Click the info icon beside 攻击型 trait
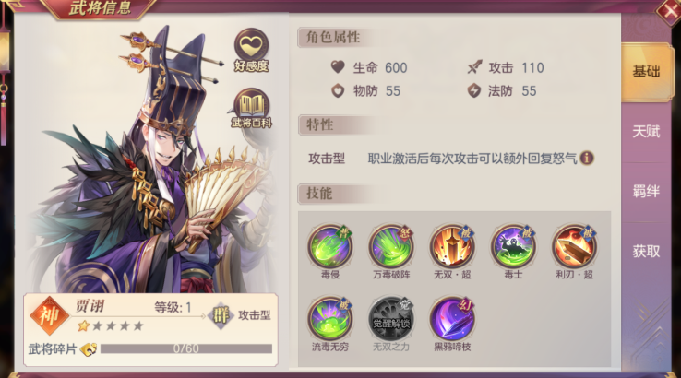 click(x=587, y=158)
